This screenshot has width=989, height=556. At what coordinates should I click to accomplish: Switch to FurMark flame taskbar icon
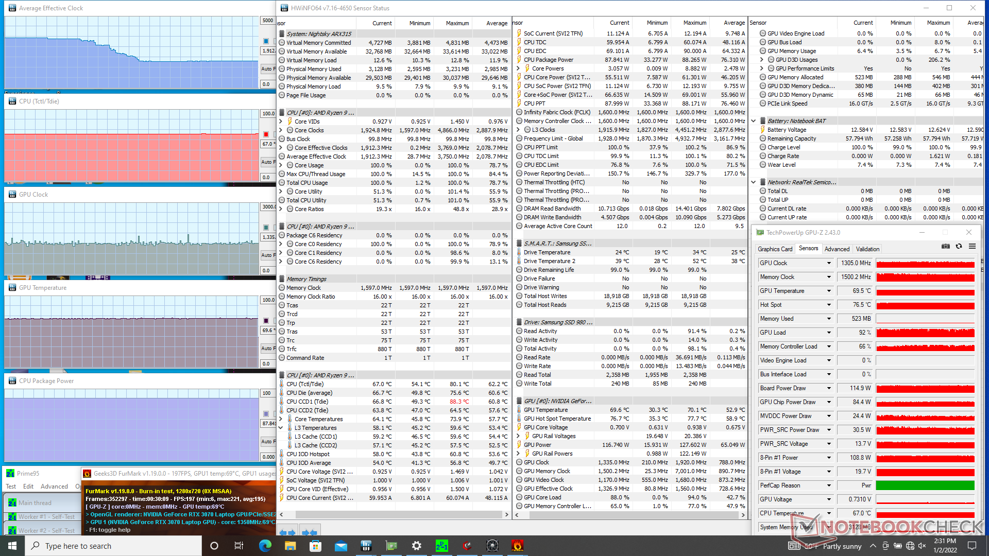point(517,546)
